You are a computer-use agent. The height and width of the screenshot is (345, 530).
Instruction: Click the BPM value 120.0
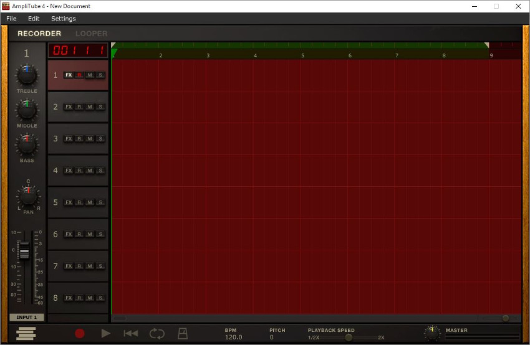coord(234,337)
